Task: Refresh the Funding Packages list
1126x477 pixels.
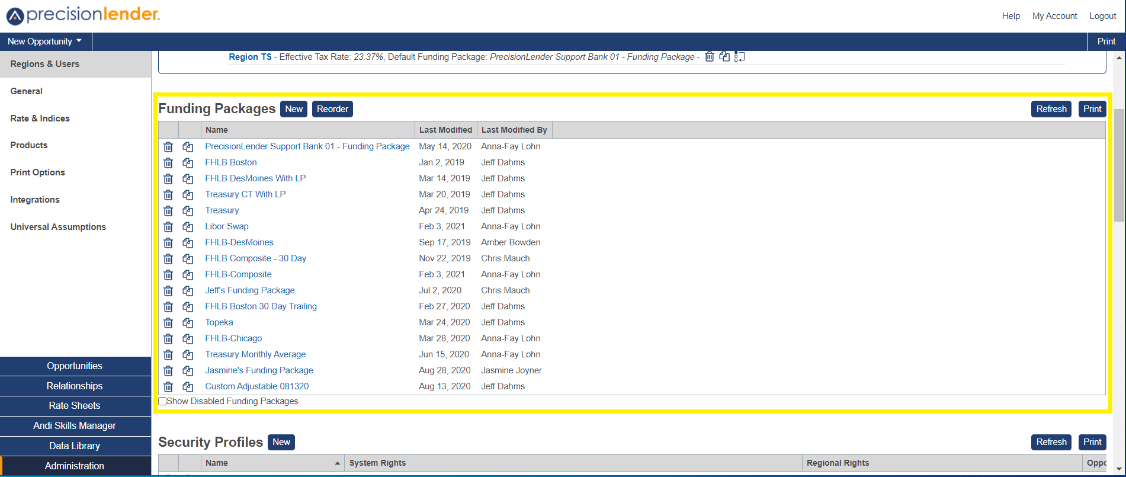Action: pyautogui.click(x=1051, y=109)
